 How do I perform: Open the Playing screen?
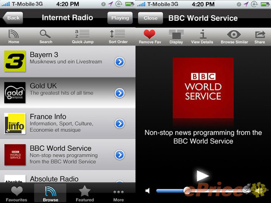click(120, 18)
